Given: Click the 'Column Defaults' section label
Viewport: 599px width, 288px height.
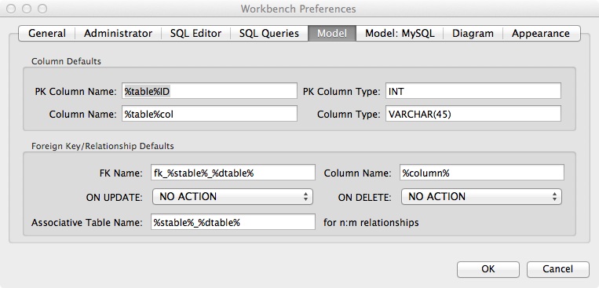Looking at the screenshot, I should tap(66, 61).
